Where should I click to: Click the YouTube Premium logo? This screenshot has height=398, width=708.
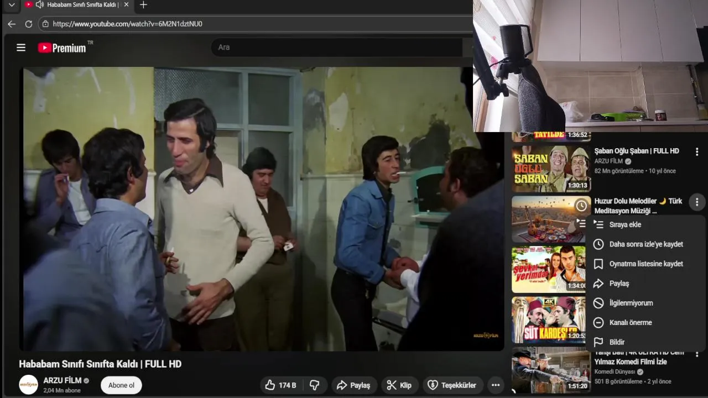(x=62, y=48)
